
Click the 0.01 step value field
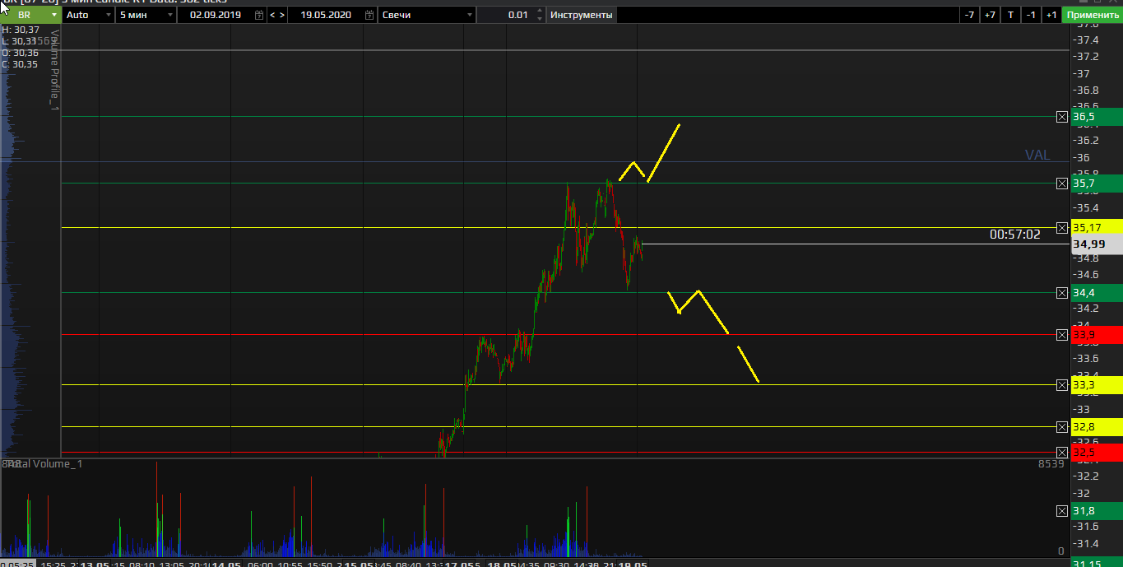(505, 15)
